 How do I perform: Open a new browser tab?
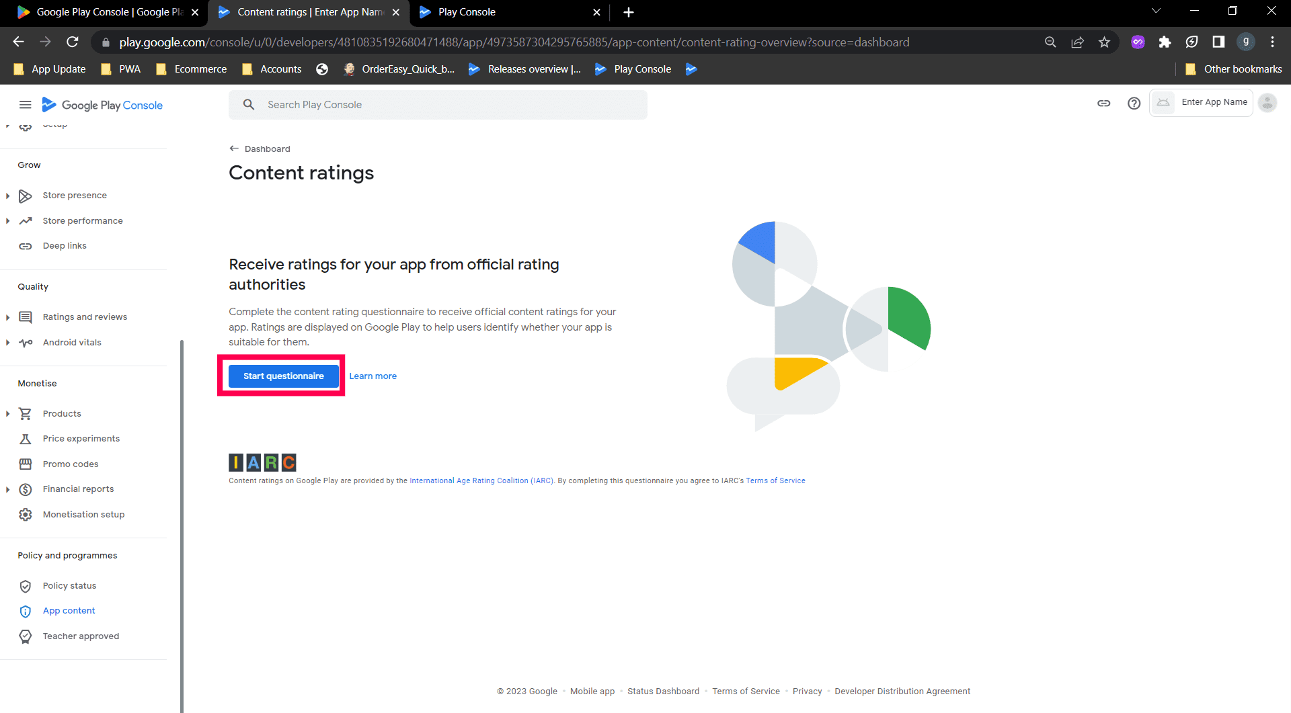(628, 12)
